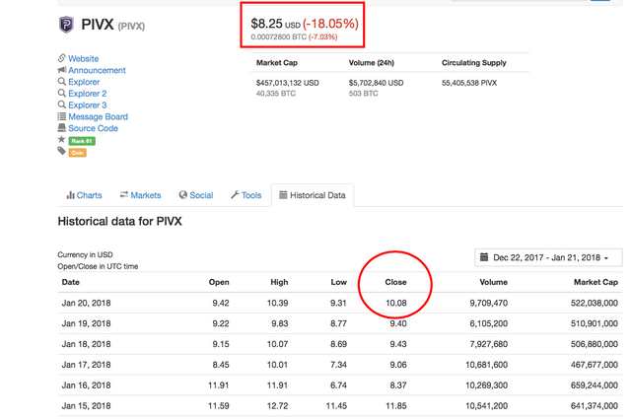The image size is (631, 419).
Task: Open the Announcement link
Action: (97, 70)
